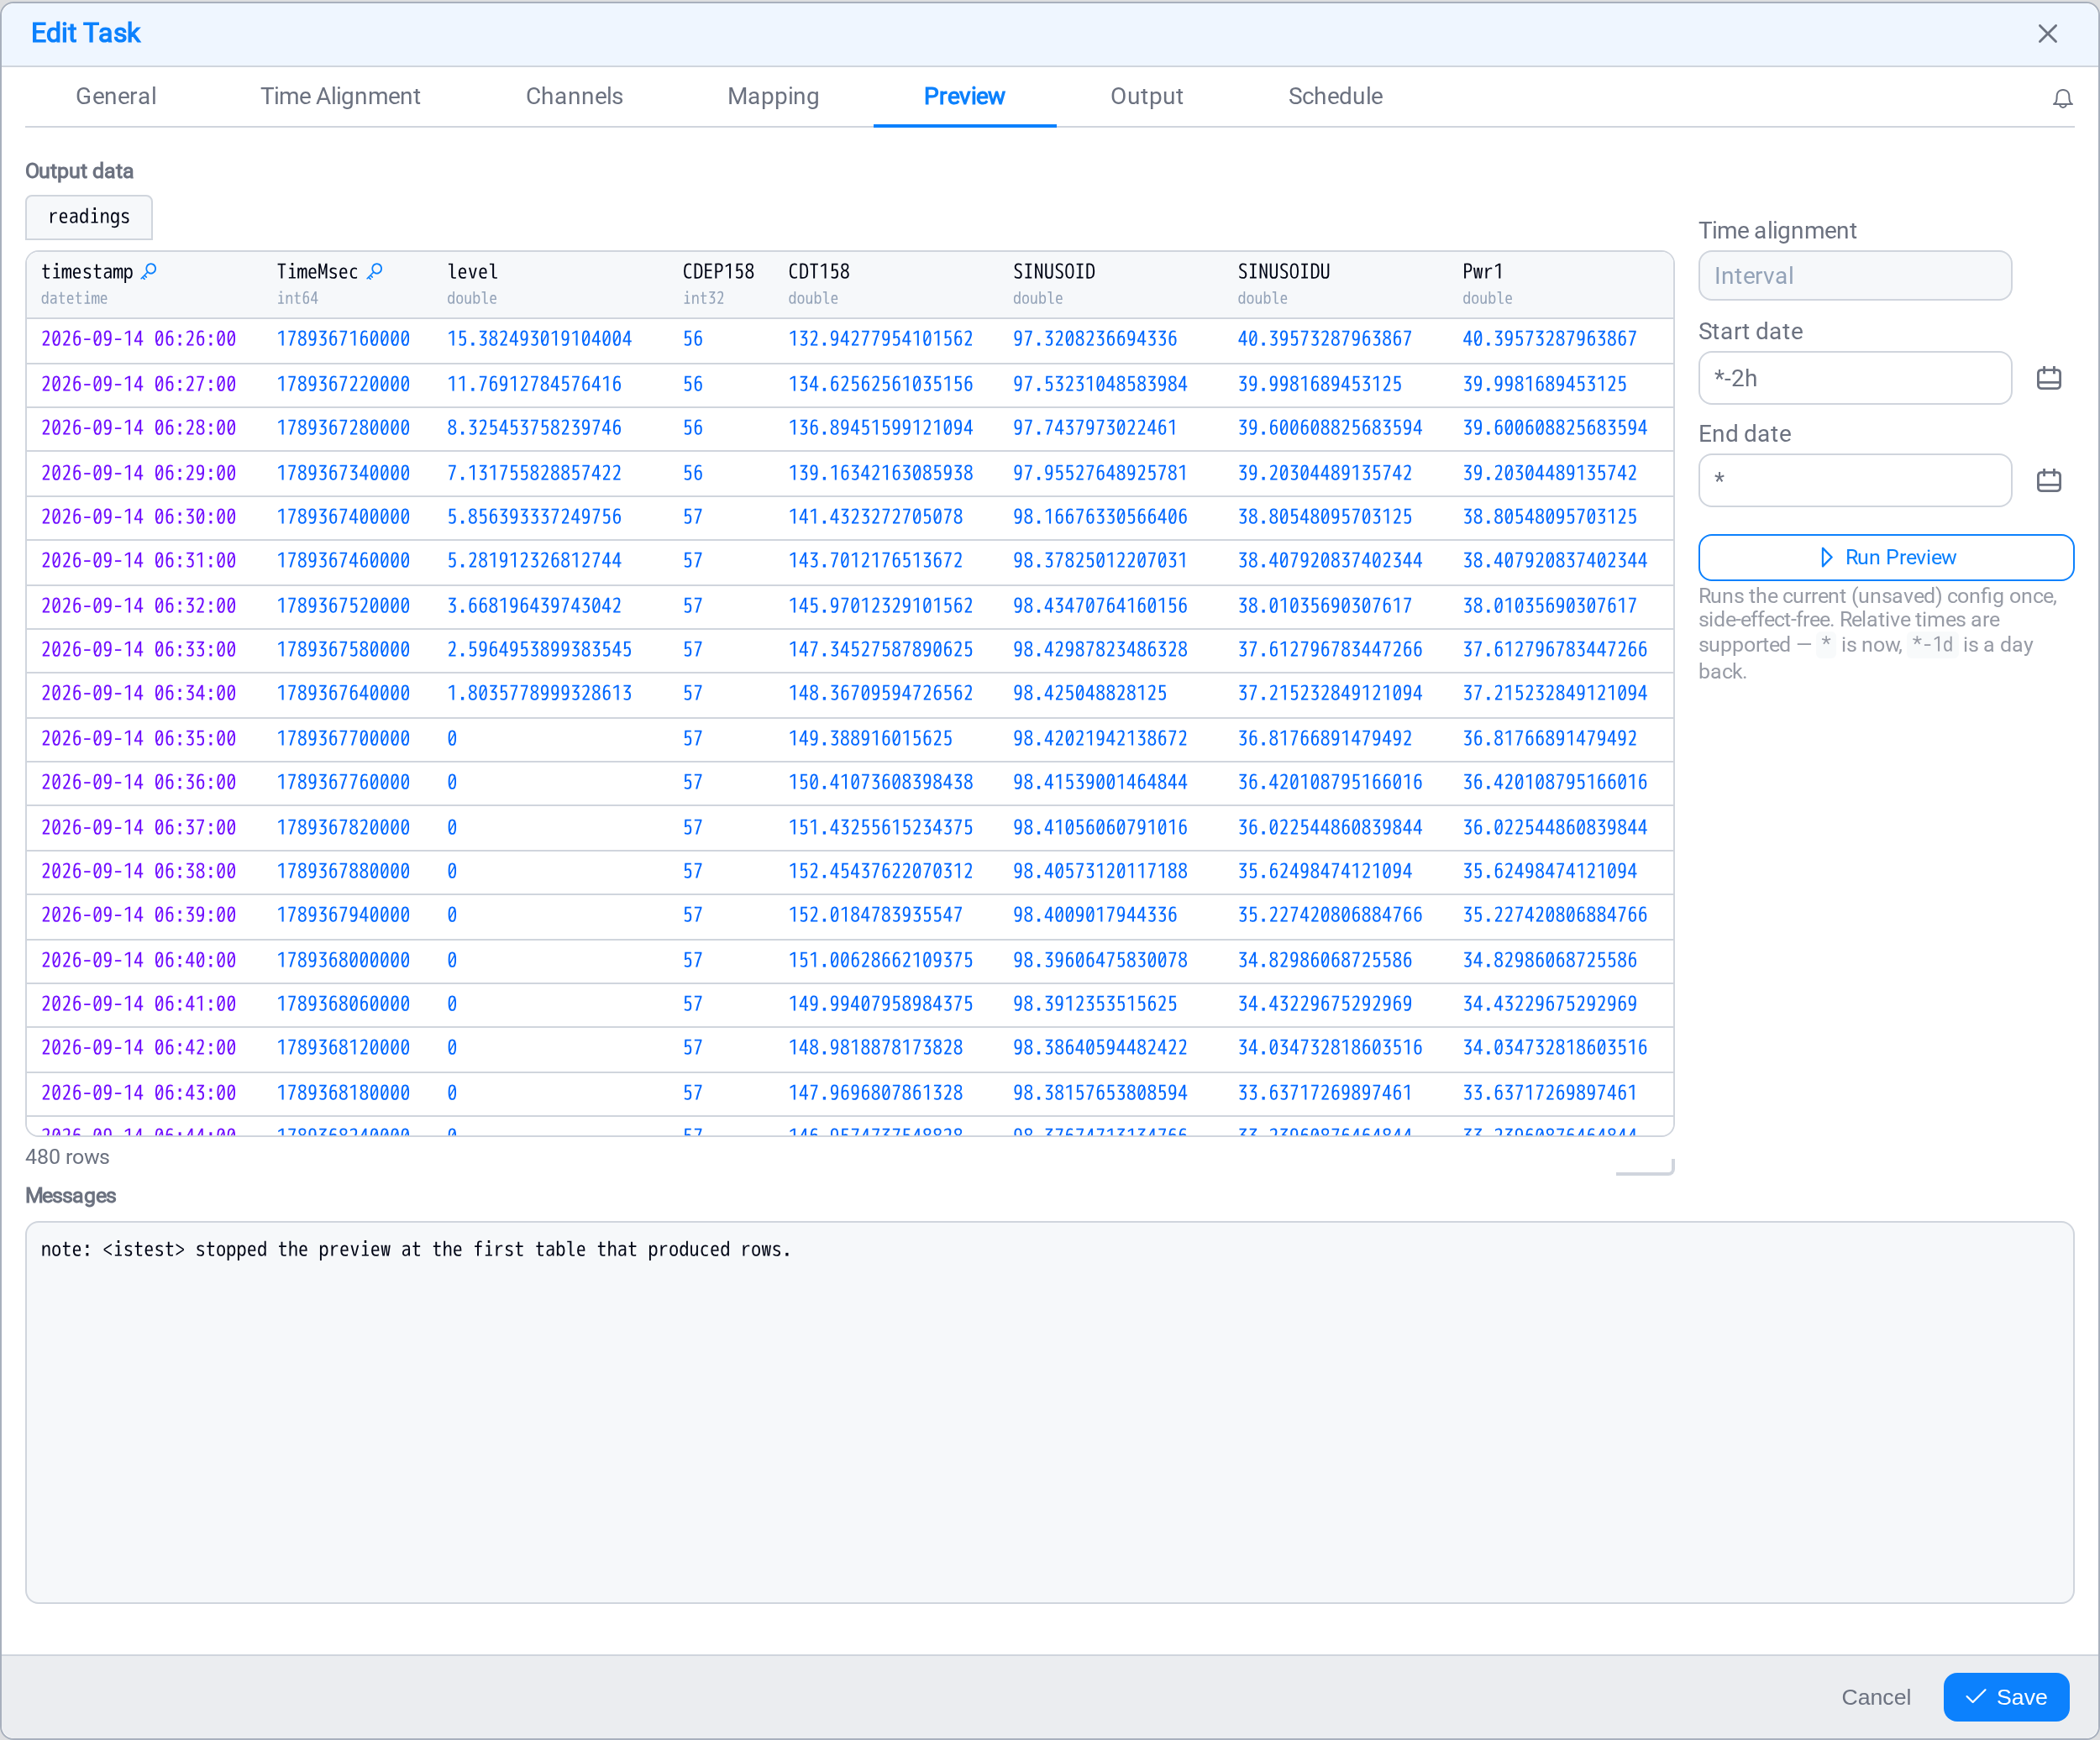Click the notification bell icon
2100x1740 pixels.
pos(2062,98)
